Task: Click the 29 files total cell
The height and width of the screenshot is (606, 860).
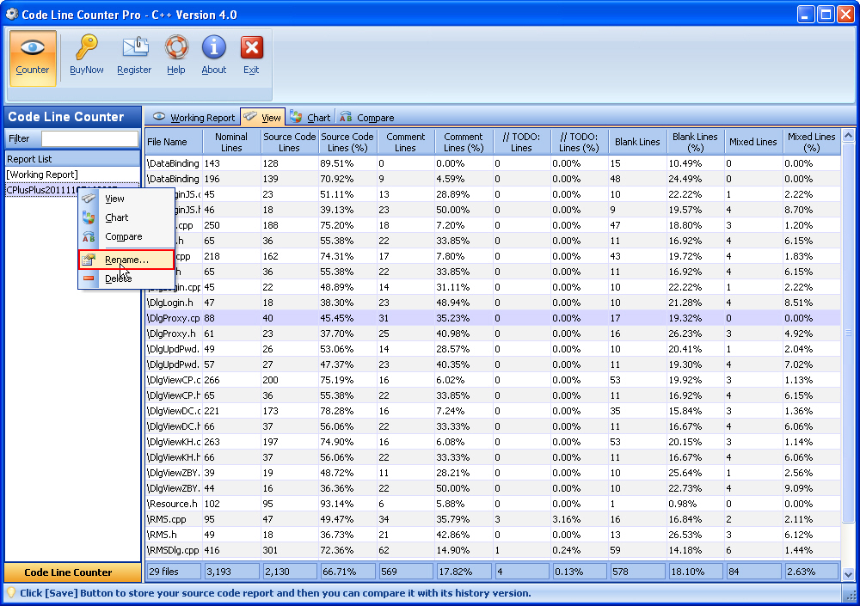Action: point(174,572)
